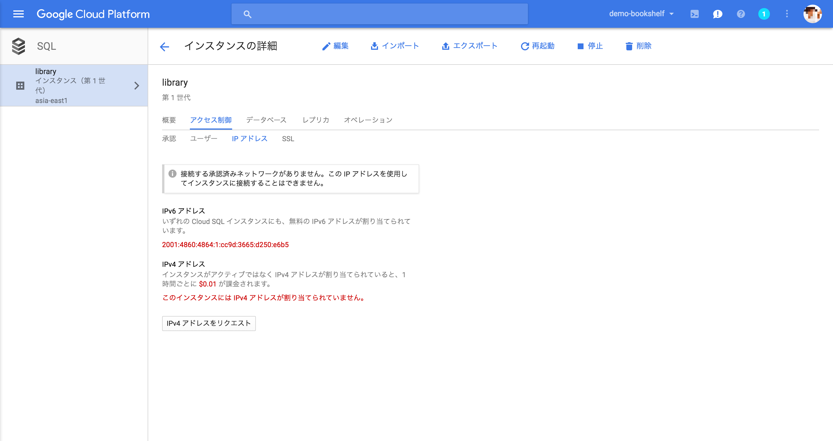This screenshot has height=441, width=833.
Task: Activate the Cloud Shell icon
Action: click(x=694, y=14)
